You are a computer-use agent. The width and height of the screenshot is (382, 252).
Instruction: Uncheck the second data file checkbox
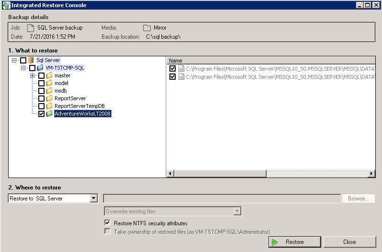point(172,76)
